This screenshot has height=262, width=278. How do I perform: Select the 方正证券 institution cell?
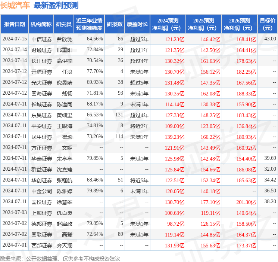(42, 148)
